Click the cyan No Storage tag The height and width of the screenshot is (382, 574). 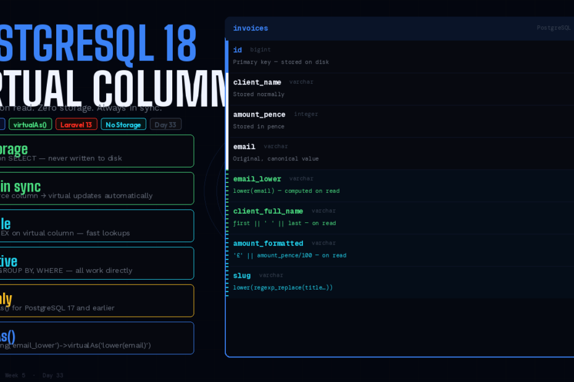(x=123, y=124)
